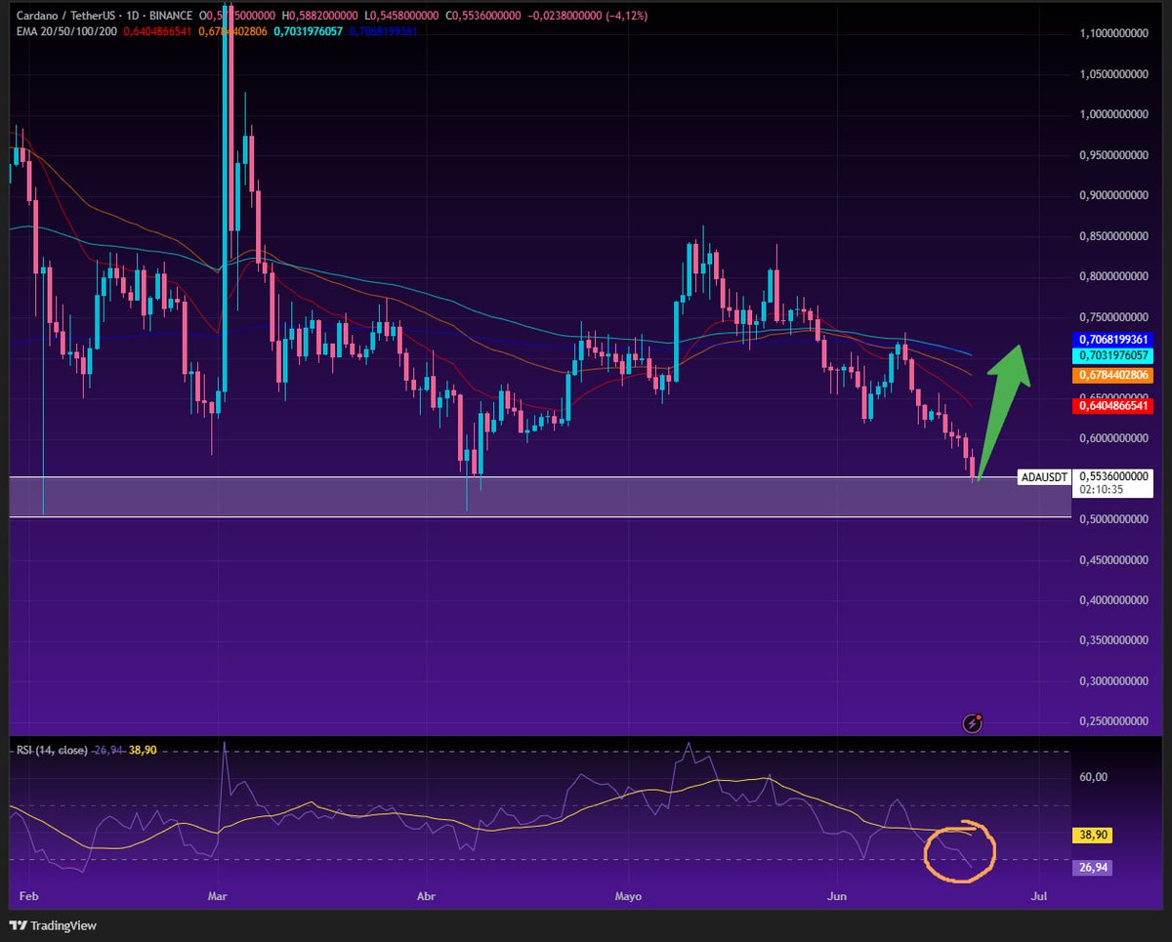Click the cyan 0,7031976057 EMA axis label
This screenshot has width=1172, height=942.
[x=1114, y=355]
